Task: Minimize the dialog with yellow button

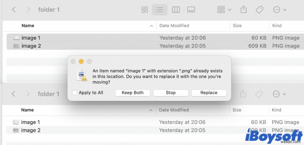Action: [81, 62]
